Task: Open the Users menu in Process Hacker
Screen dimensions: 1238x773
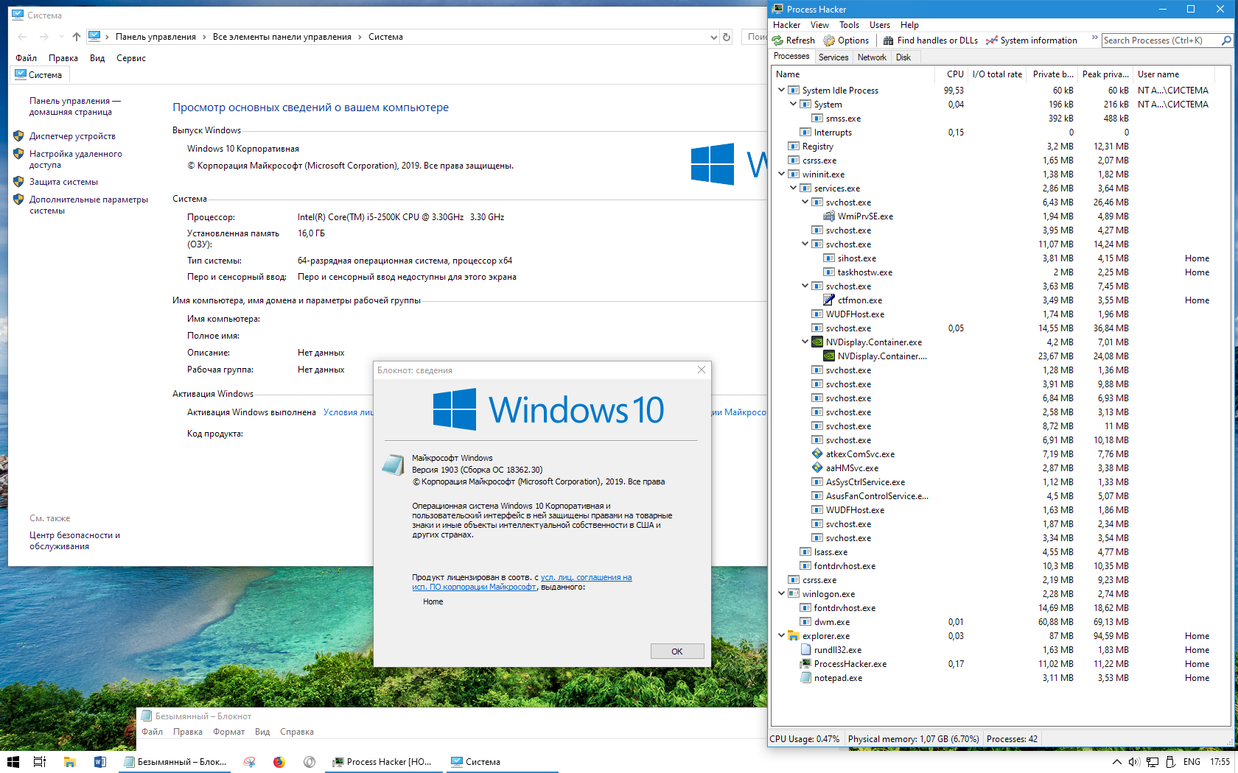Action: [880, 25]
